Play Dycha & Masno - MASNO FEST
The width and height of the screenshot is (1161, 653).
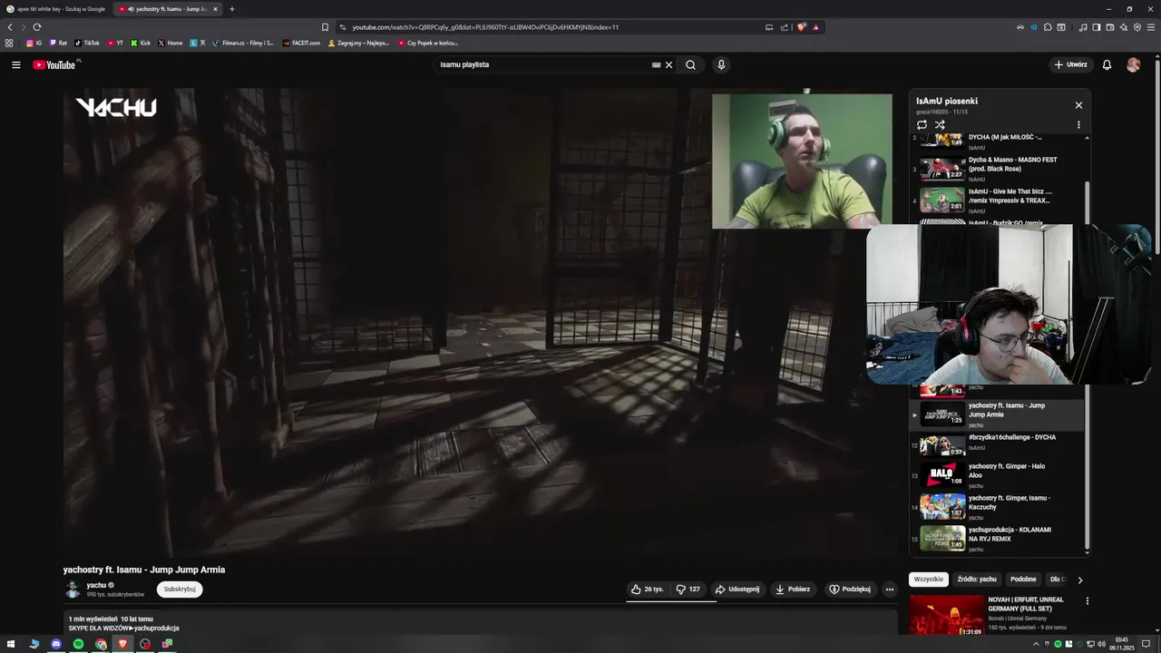coord(998,169)
